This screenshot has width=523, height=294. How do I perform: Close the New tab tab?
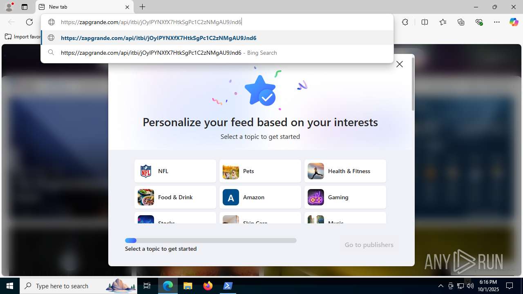(127, 7)
